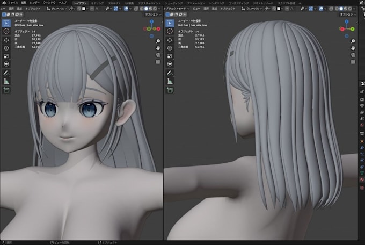The width and height of the screenshot is (365, 245).
Task: Select the Move tool in left viewport
Action: [x=6, y=40]
